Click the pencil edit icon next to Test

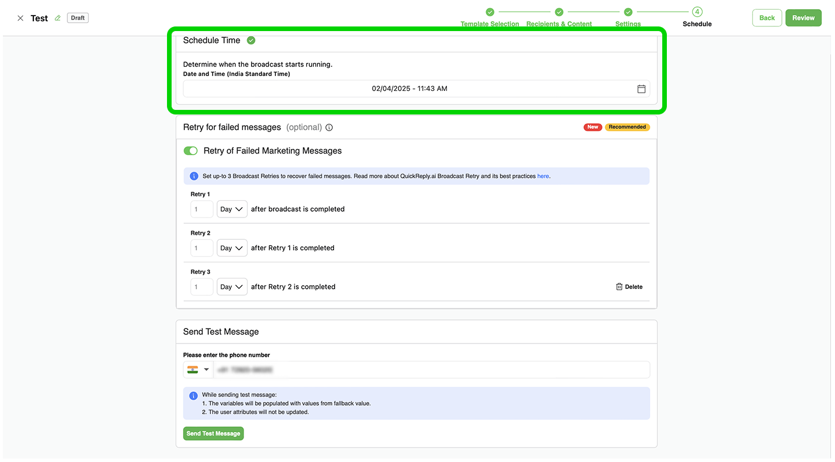coord(58,18)
